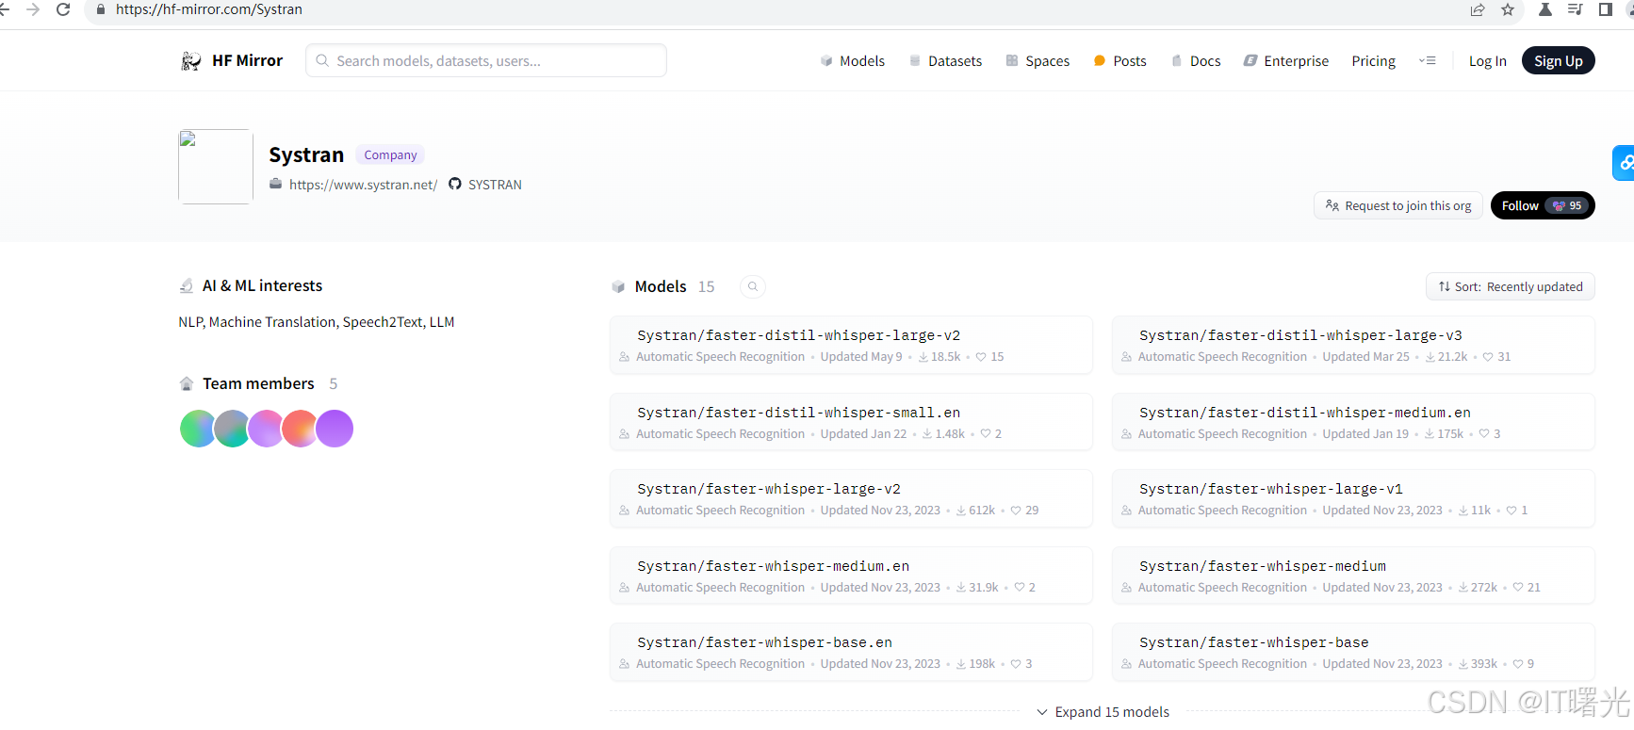This screenshot has height=730, width=1634.
Task: Click Request to join this org
Action: [x=1398, y=205]
